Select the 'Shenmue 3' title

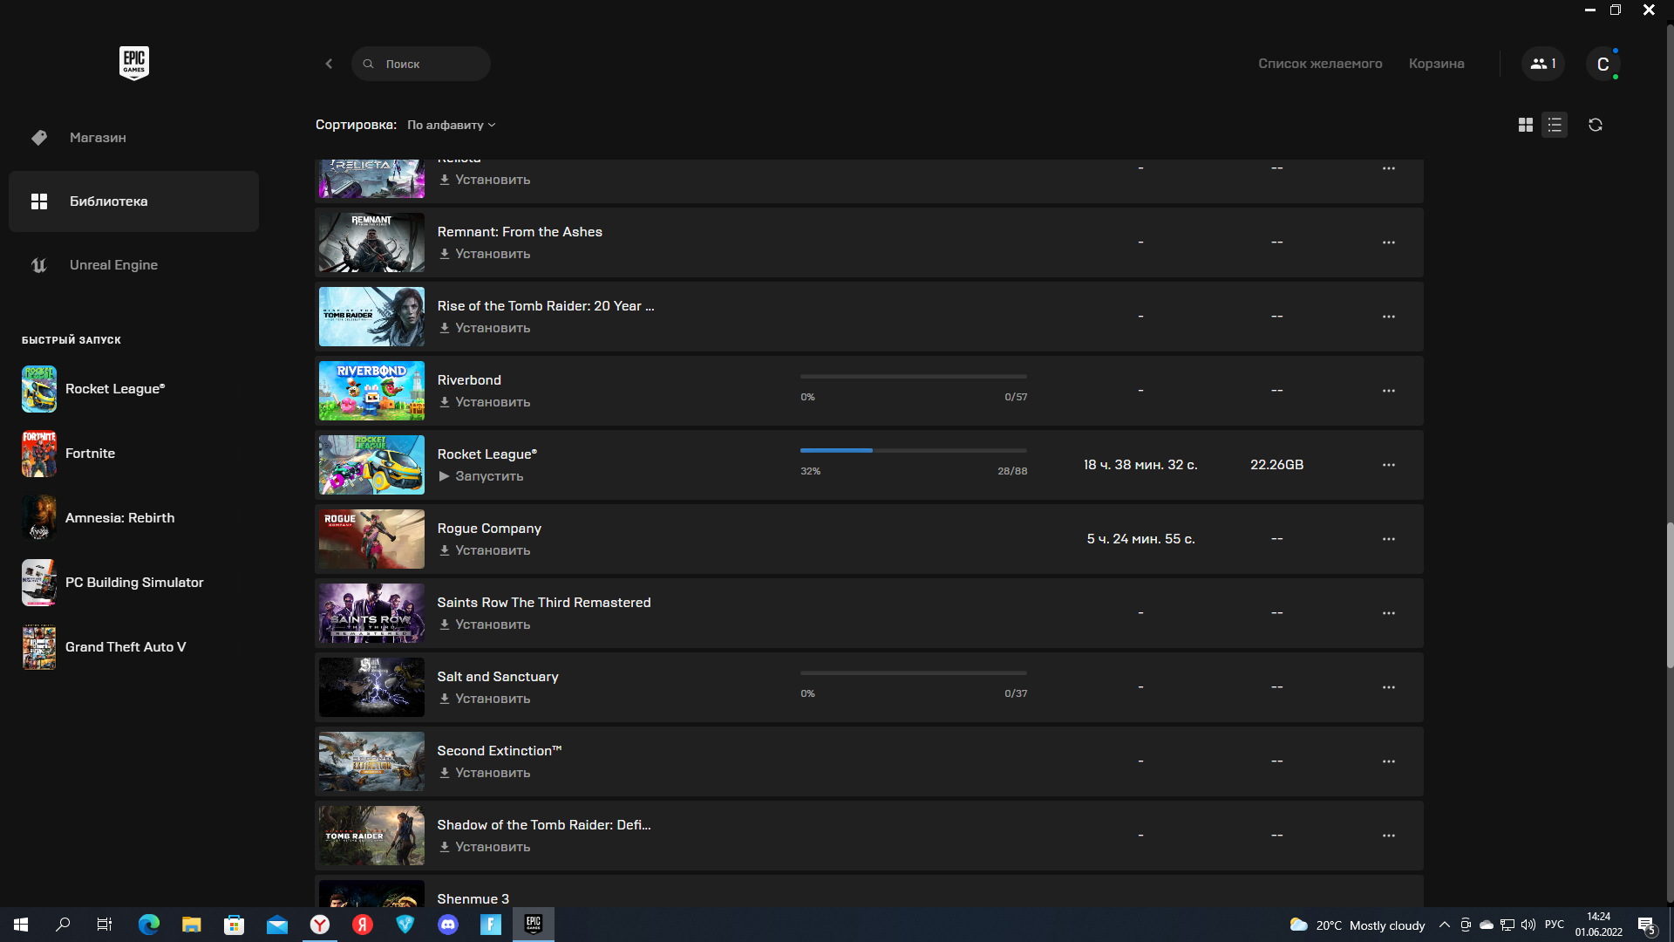473,898
